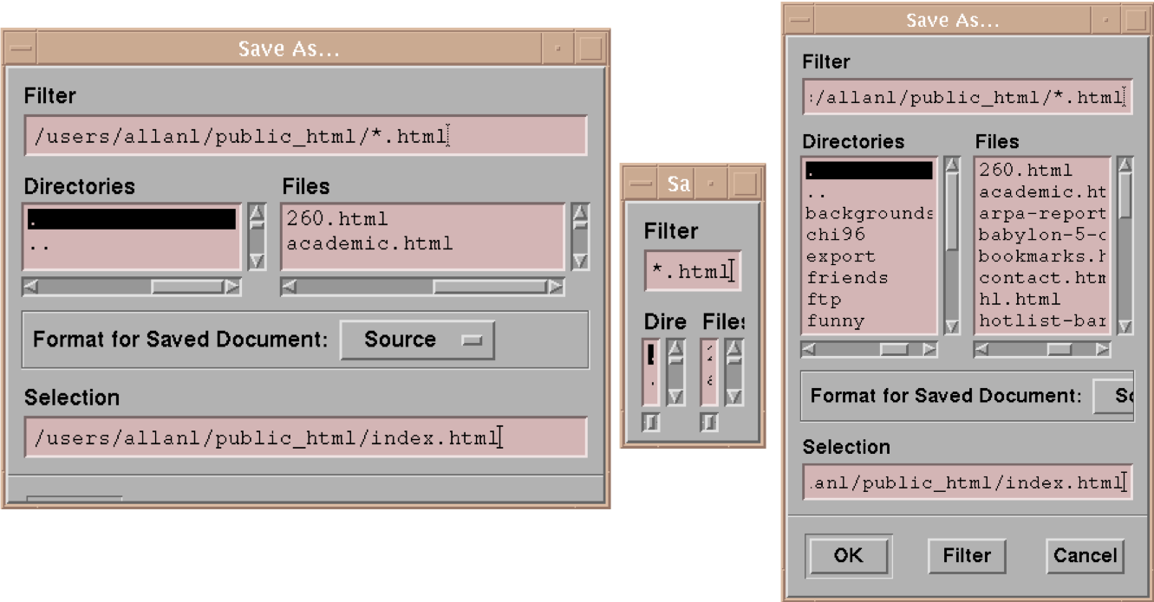The image size is (1154, 602).
Task: Select highlighted '.' directory in right window
Action: pos(870,170)
